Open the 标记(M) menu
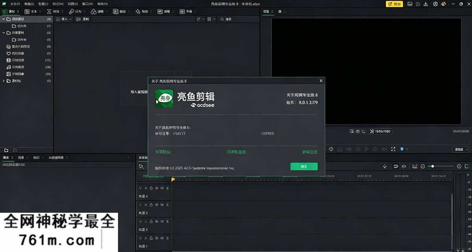The width and height of the screenshot is (472, 252). [x=58, y=4]
